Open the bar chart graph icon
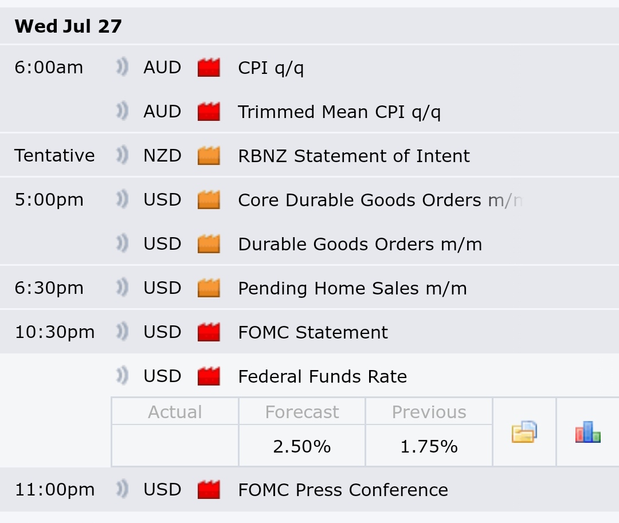619x523 pixels. pos(587,432)
